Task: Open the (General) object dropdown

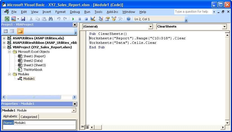Action: pyautogui.click(x=150, y=27)
